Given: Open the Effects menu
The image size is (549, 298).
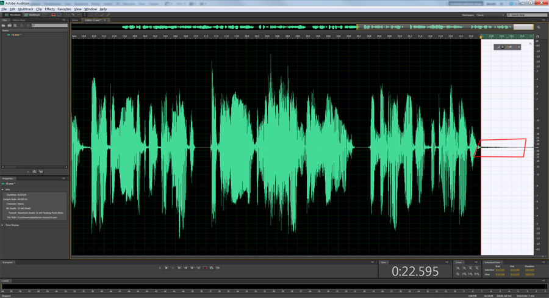Looking at the screenshot, I should click(x=49, y=9).
